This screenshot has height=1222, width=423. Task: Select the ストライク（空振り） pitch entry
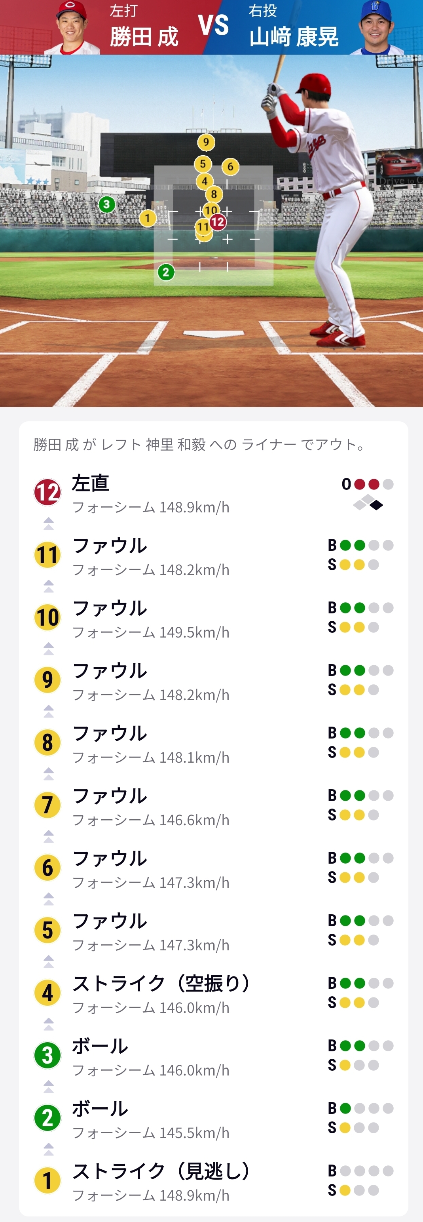[161, 984]
